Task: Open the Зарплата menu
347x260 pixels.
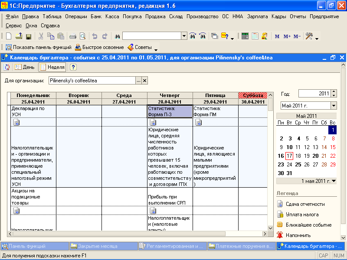Action: 257,16
